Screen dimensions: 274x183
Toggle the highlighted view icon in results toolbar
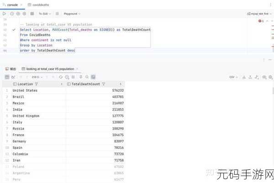pyautogui.click(x=93, y=77)
